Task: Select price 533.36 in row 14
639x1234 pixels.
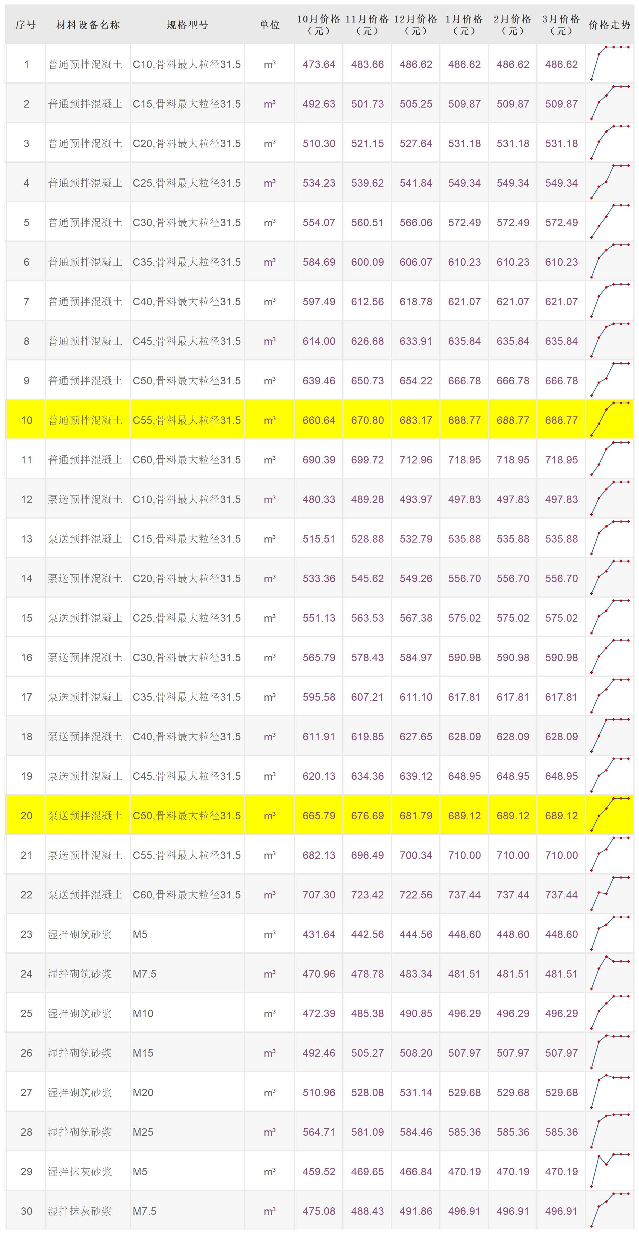Action: (x=319, y=578)
